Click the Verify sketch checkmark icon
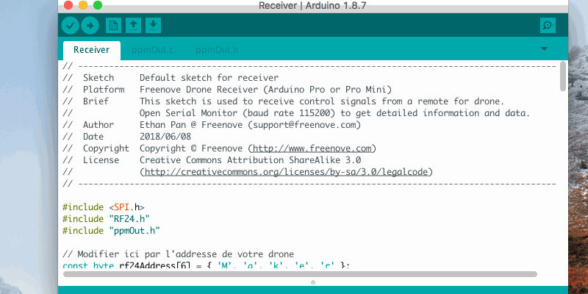The image size is (588, 294). (x=70, y=26)
